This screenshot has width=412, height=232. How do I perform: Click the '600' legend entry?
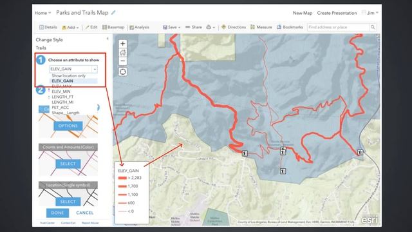127,203
